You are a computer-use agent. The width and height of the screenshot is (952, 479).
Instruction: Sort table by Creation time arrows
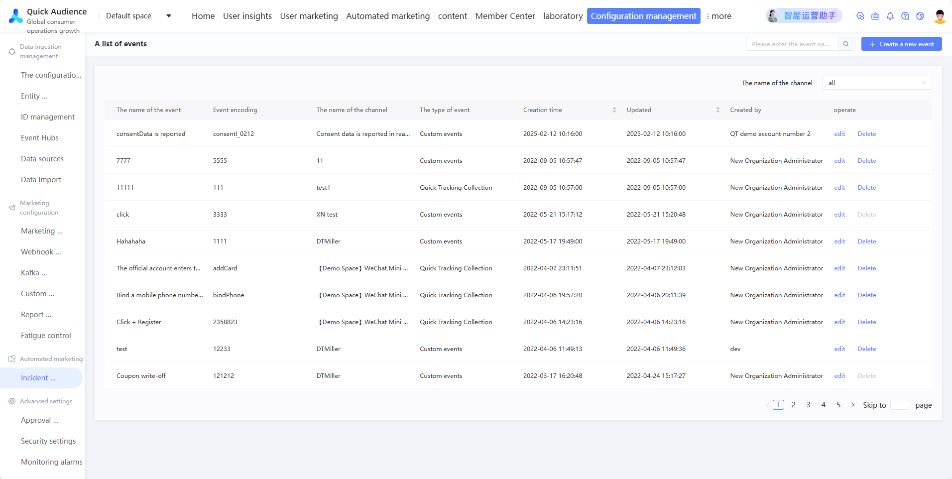(x=614, y=110)
